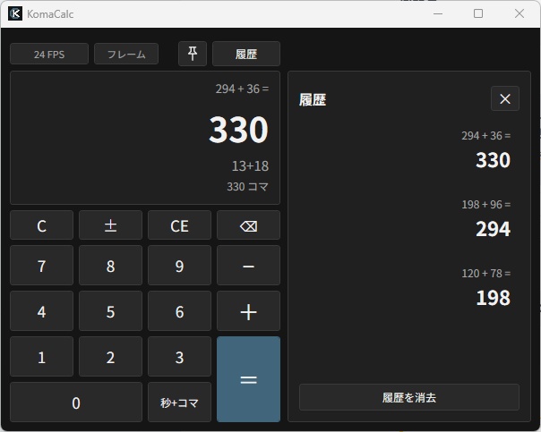
Task: Click digit 4 key
Action: click(42, 311)
